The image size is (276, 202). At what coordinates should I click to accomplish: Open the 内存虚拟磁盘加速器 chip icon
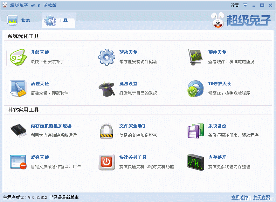(18, 130)
